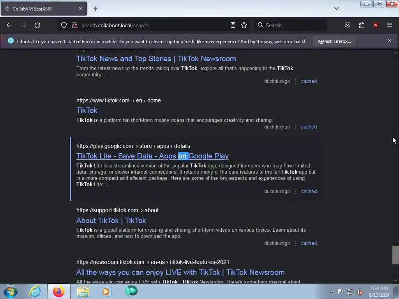The height and width of the screenshot is (299, 399).
Task: Open cached link for About TikTok result
Action: pos(309,243)
